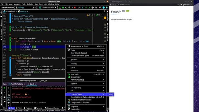Toggle the Database tool window
199x112 pixels.
[108, 27]
